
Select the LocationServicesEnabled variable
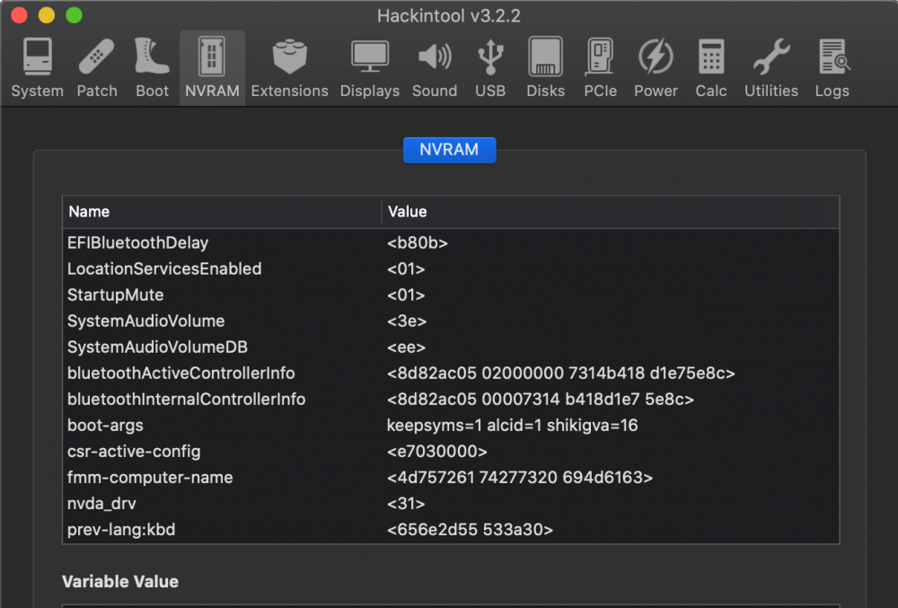(x=451, y=269)
